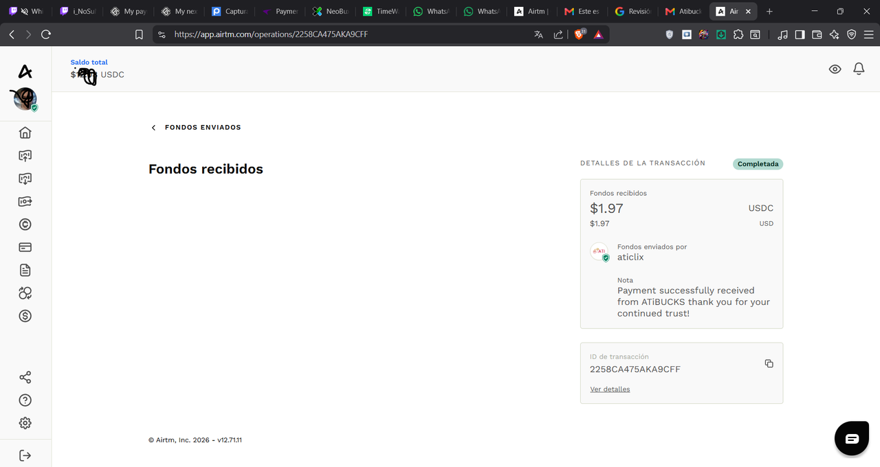Open the circled C coin icon
The width and height of the screenshot is (880, 467).
(25, 225)
